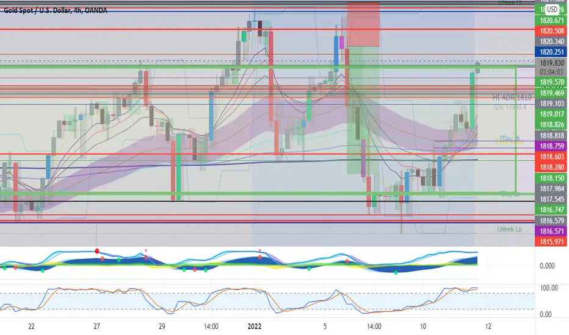Select the 1820.671 green price label

pyautogui.click(x=551, y=21)
